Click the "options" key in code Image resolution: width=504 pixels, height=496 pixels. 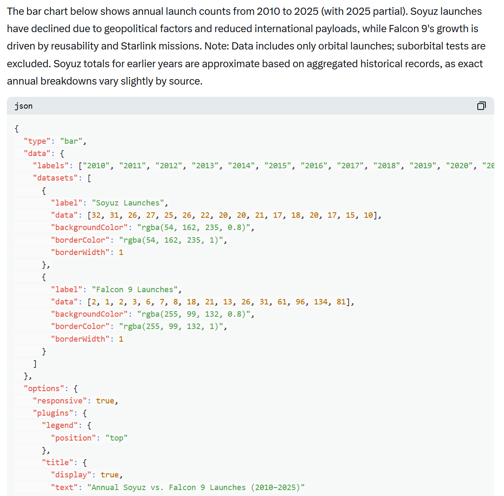[44, 389]
